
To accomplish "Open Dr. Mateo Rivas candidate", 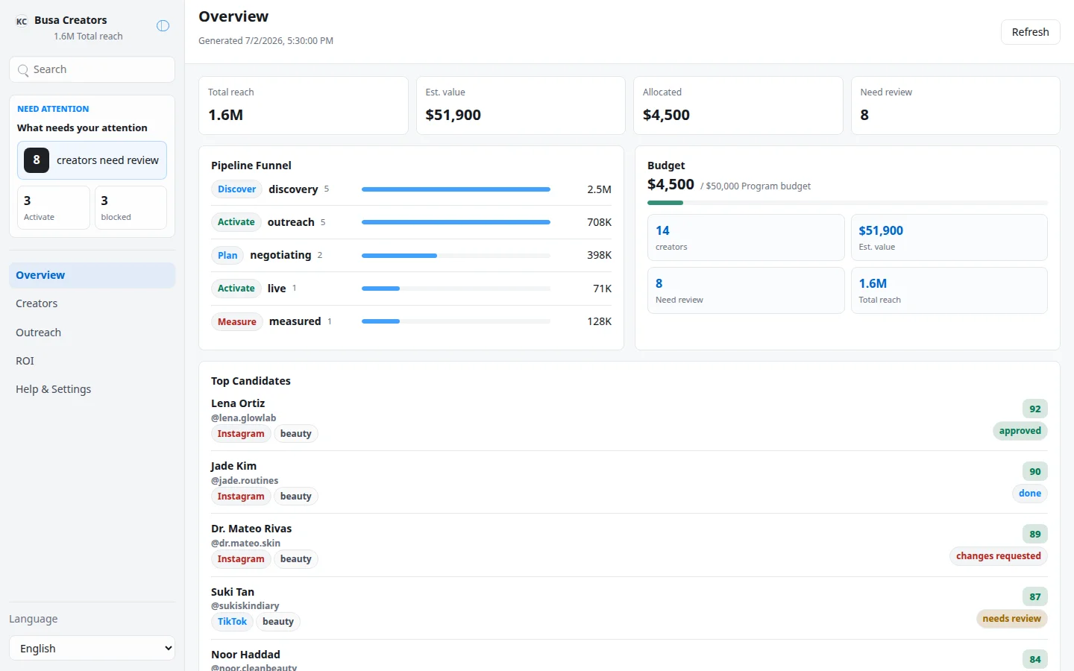I will click(x=251, y=529).
